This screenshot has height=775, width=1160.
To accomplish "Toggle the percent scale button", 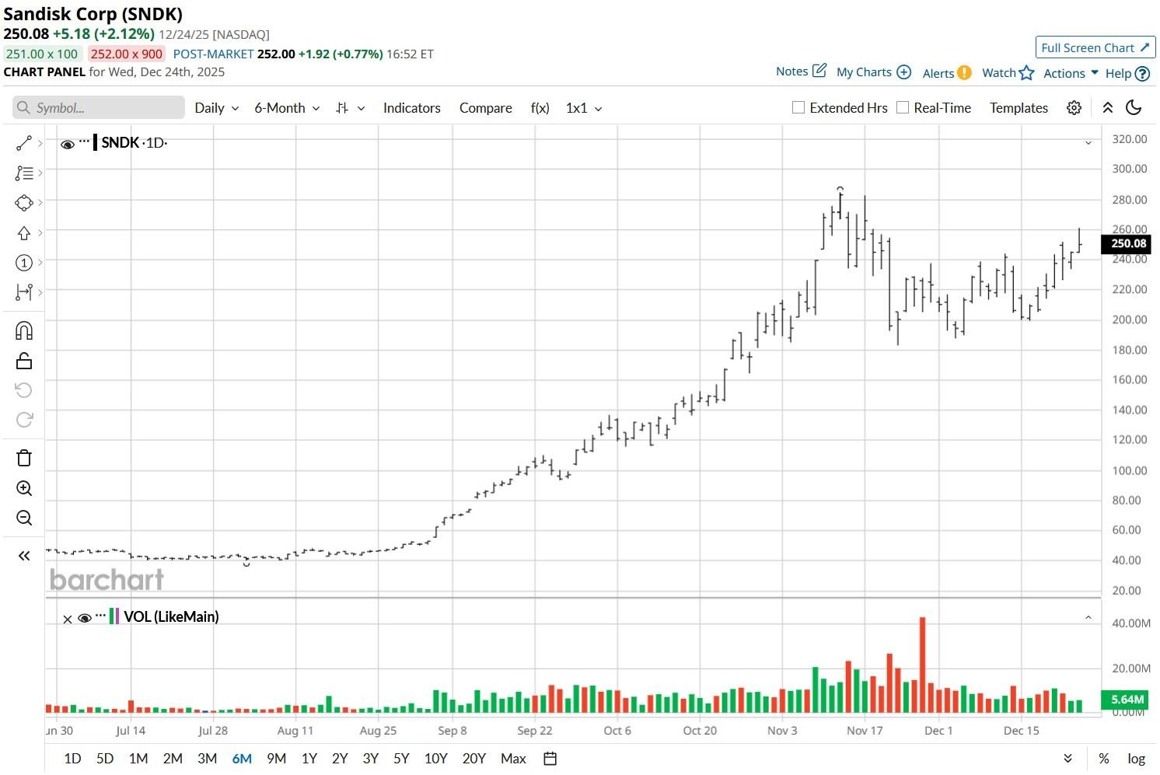I will point(1104,759).
